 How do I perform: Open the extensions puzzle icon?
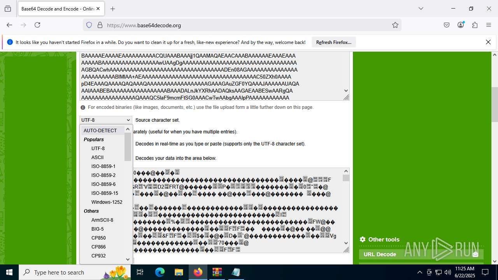(475, 25)
